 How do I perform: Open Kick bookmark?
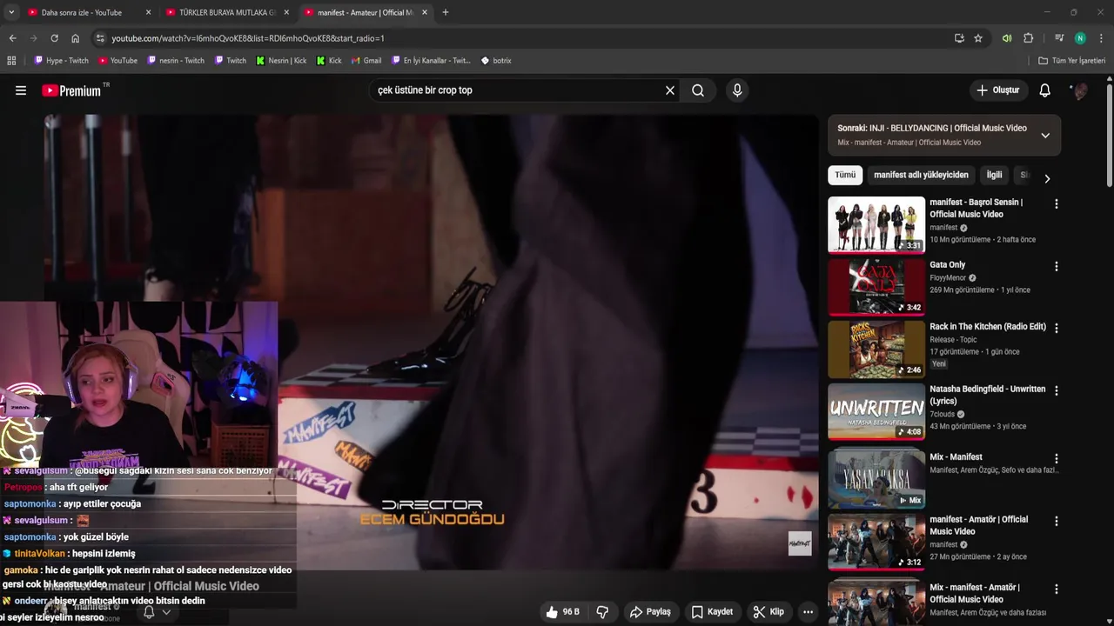click(329, 61)
